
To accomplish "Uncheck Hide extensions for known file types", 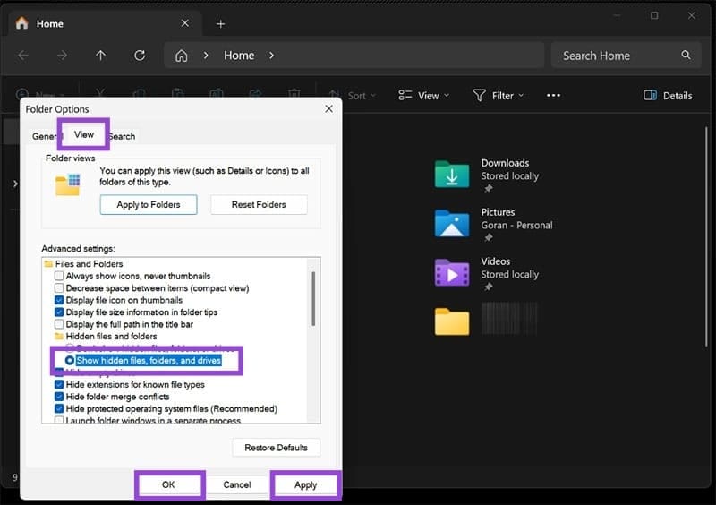I will (60, 385).
